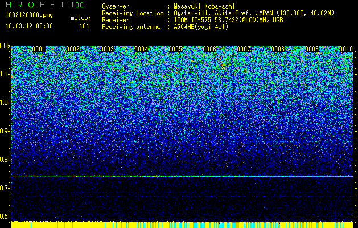Click the 0.7 frequency axis label
The height and width of the screenshot is (228, 358).
[x=4, y=188]
